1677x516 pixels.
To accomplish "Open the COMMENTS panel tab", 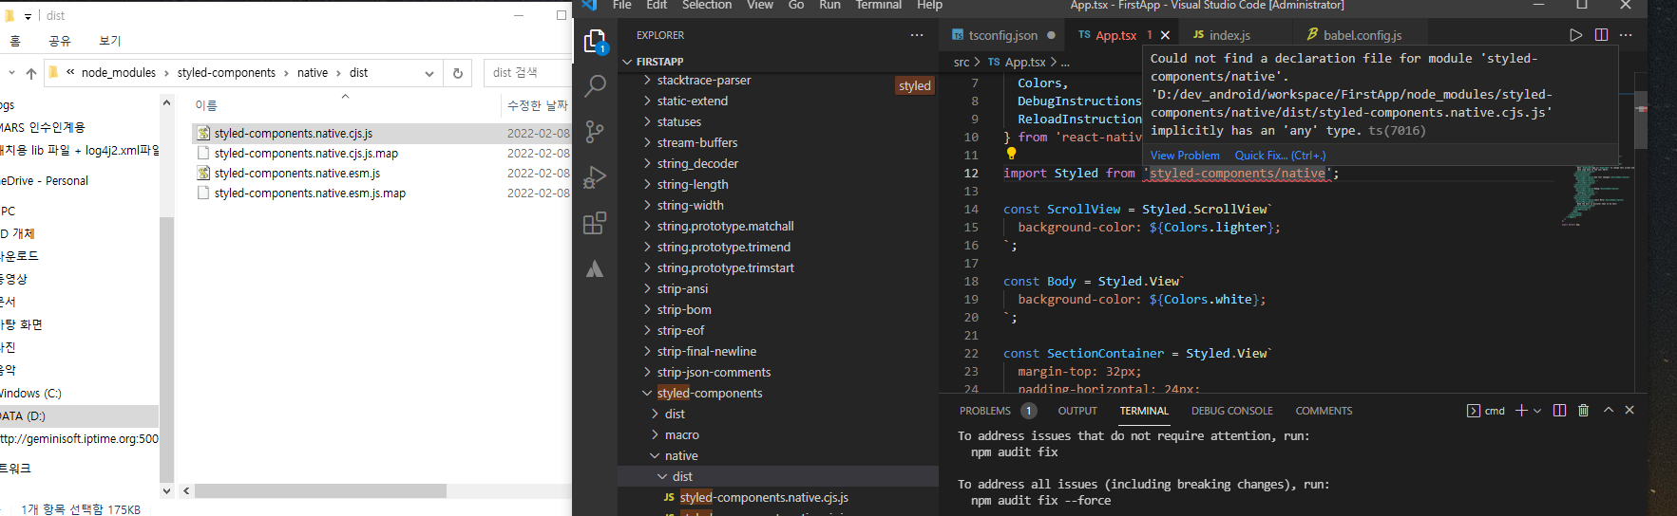I will click(1324, 411).
